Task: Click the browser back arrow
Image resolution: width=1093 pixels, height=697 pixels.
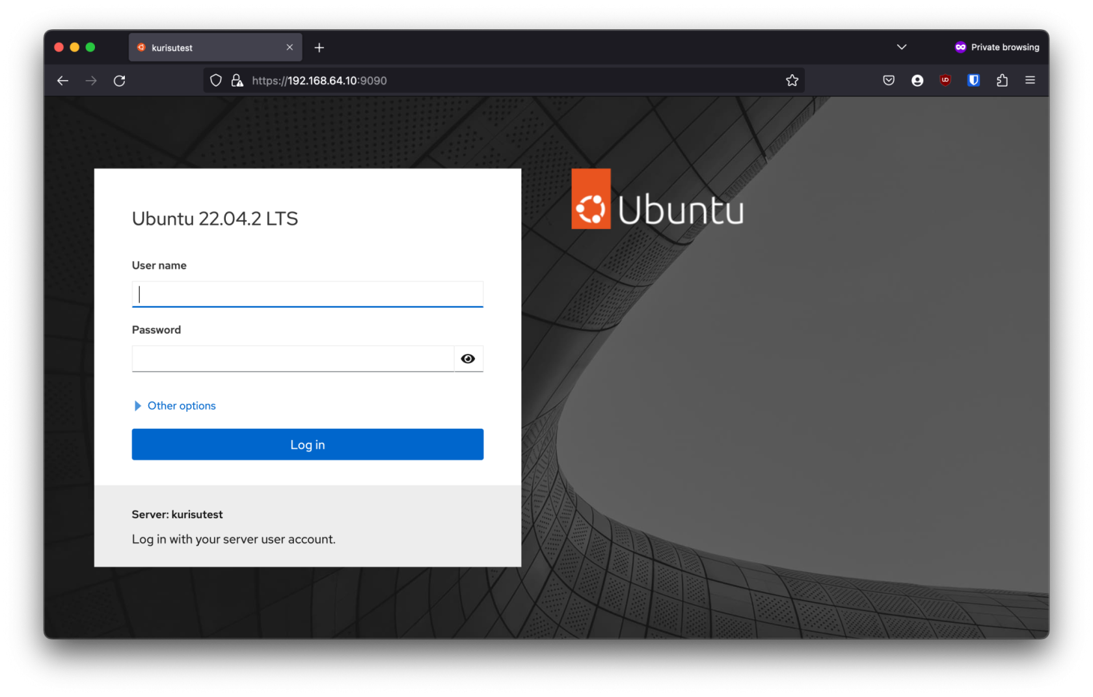Action: (62, 81)
